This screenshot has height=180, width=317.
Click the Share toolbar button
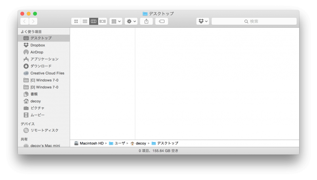(x=146, y=21)
